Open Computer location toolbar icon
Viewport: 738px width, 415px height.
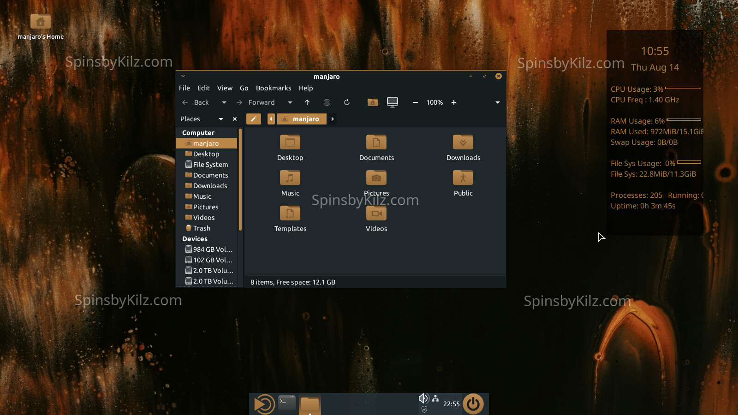click(393, 102)
